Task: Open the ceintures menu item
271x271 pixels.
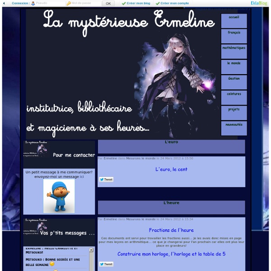Action: click(x=234, y=98)
